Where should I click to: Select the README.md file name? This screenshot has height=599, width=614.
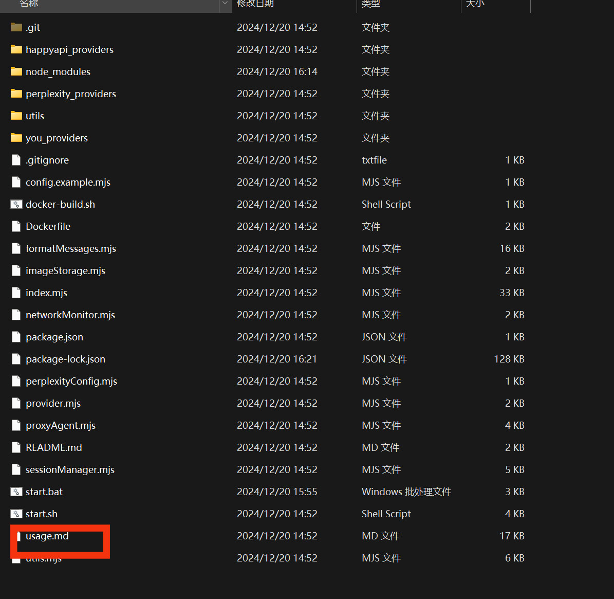(54, 447)
